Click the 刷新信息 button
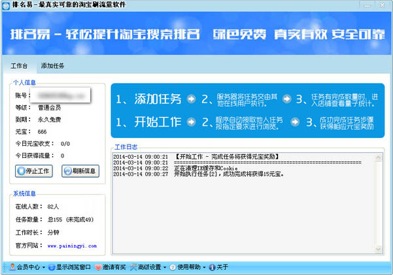 click(80, 171)
